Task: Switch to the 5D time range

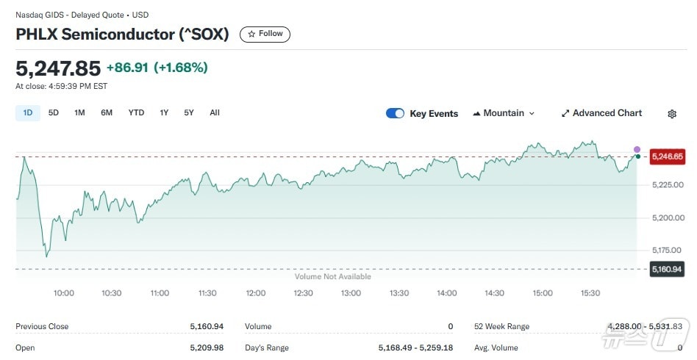Action: tap(54, 113)
